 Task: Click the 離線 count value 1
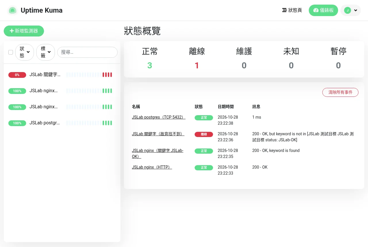coord(197,65)
